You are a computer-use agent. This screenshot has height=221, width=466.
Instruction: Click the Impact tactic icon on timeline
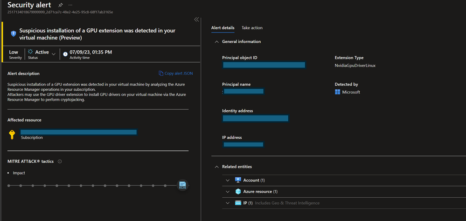pos(182,185)
